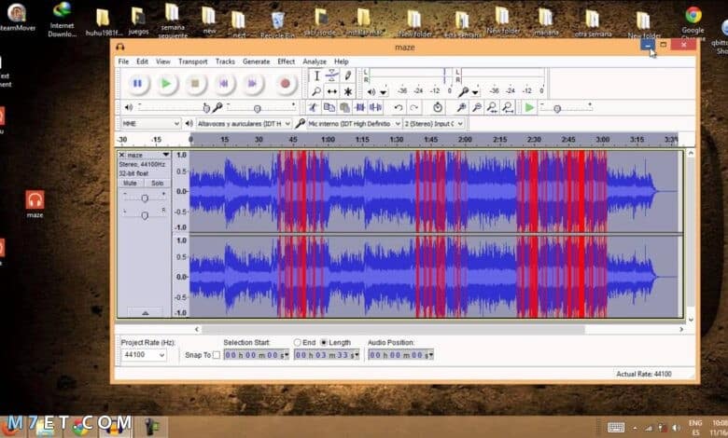Open the Help menu

point(342,62)
